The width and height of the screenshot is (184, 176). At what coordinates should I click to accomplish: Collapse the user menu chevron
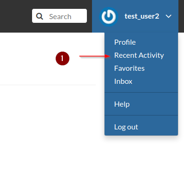169,16
